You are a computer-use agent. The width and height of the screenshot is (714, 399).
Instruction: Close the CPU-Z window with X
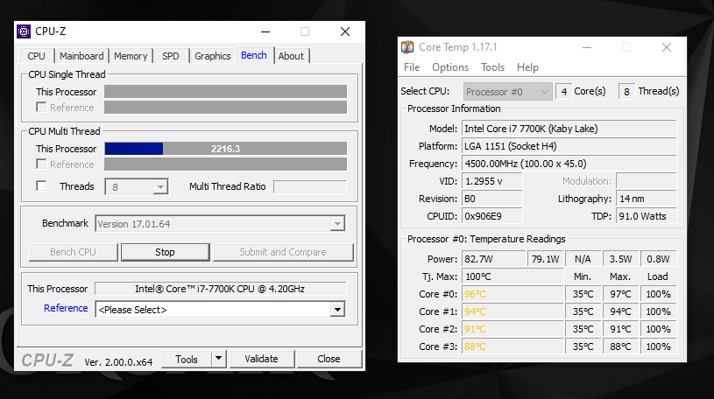click(x=345, y=31)
